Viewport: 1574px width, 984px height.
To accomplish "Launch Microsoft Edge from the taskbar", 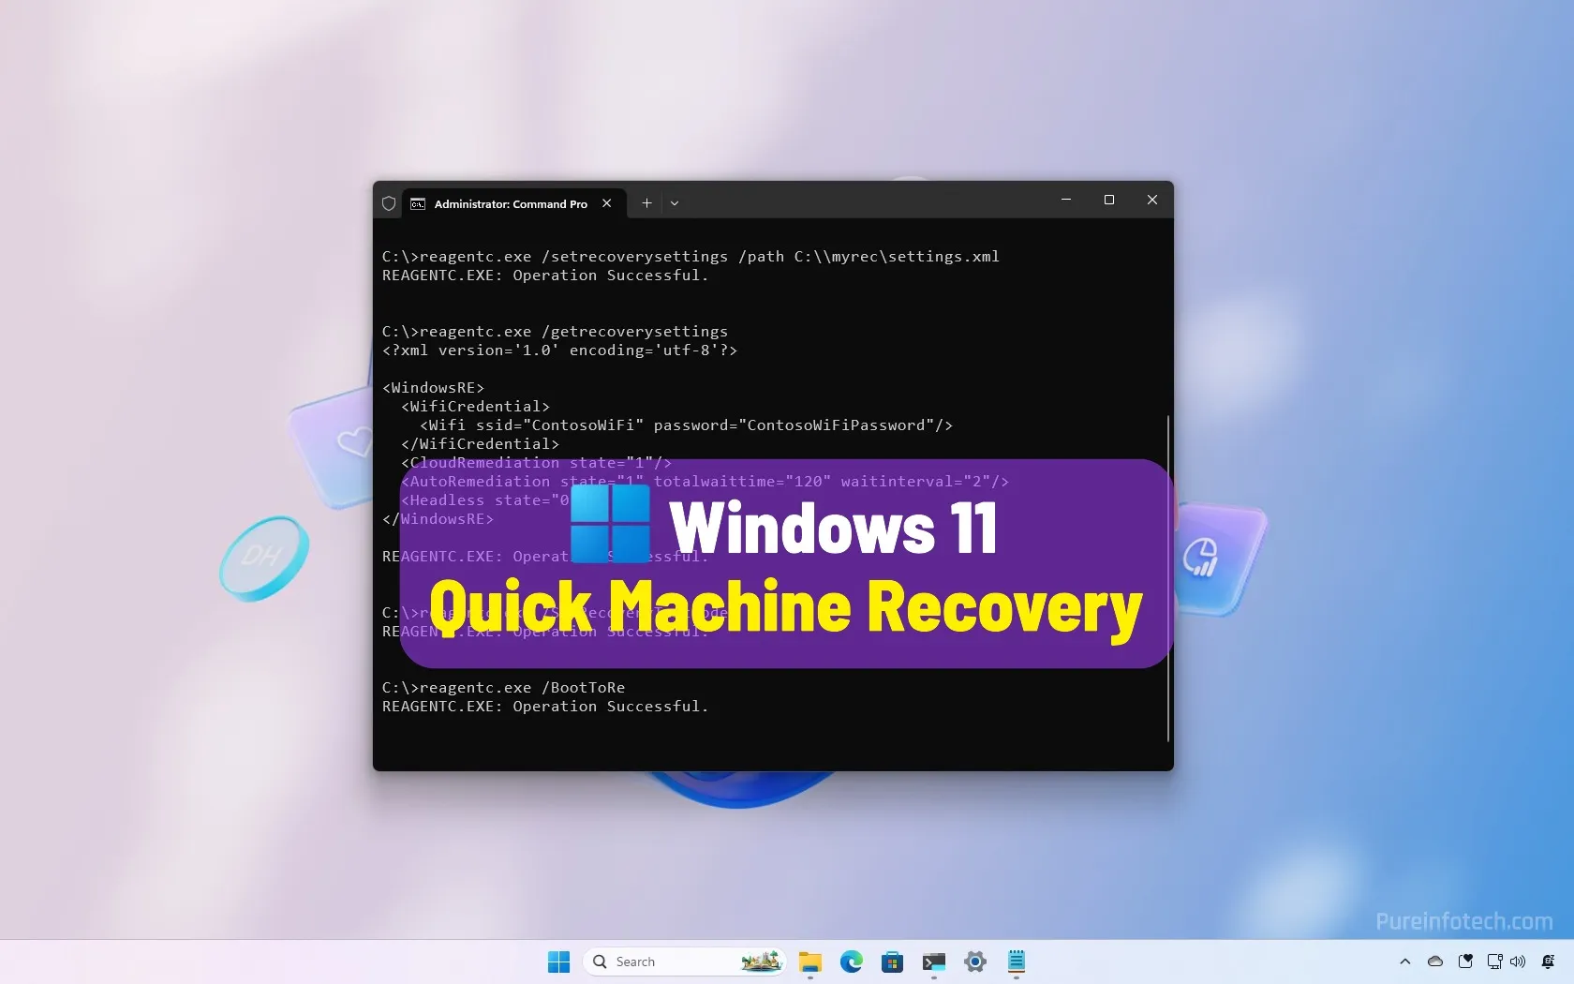I will [x=851, y=962].
